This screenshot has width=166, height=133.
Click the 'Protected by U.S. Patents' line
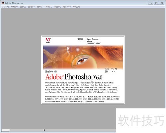82,97
